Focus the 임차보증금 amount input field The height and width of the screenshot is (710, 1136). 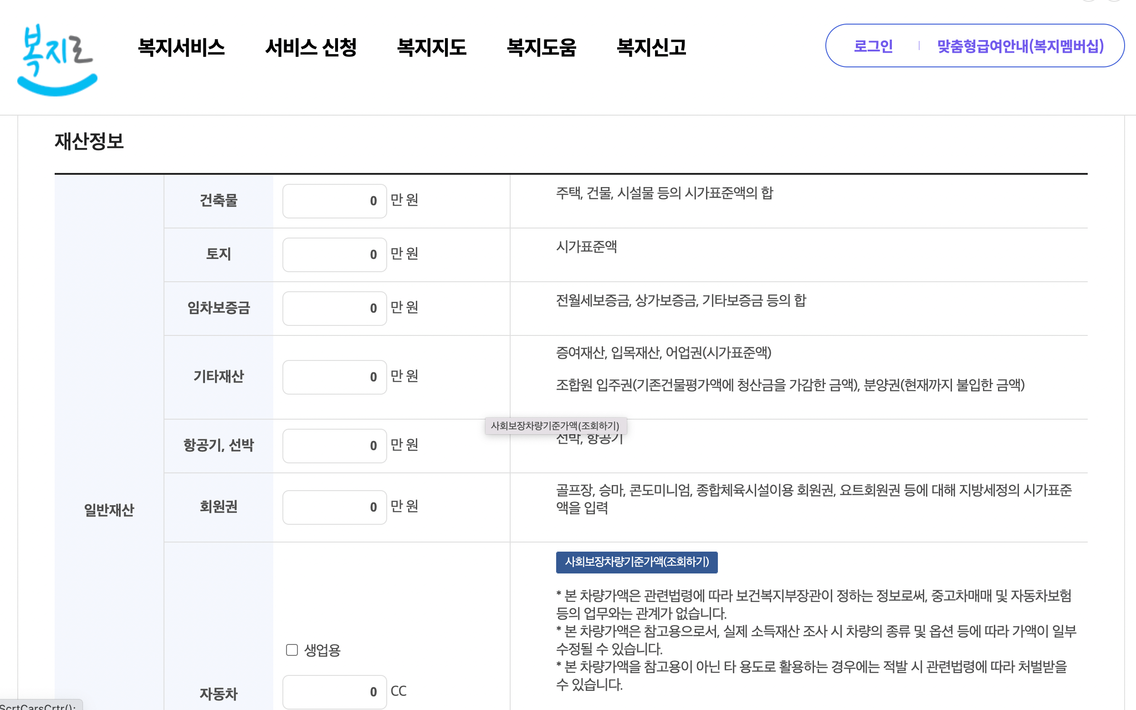pos(334,308)
